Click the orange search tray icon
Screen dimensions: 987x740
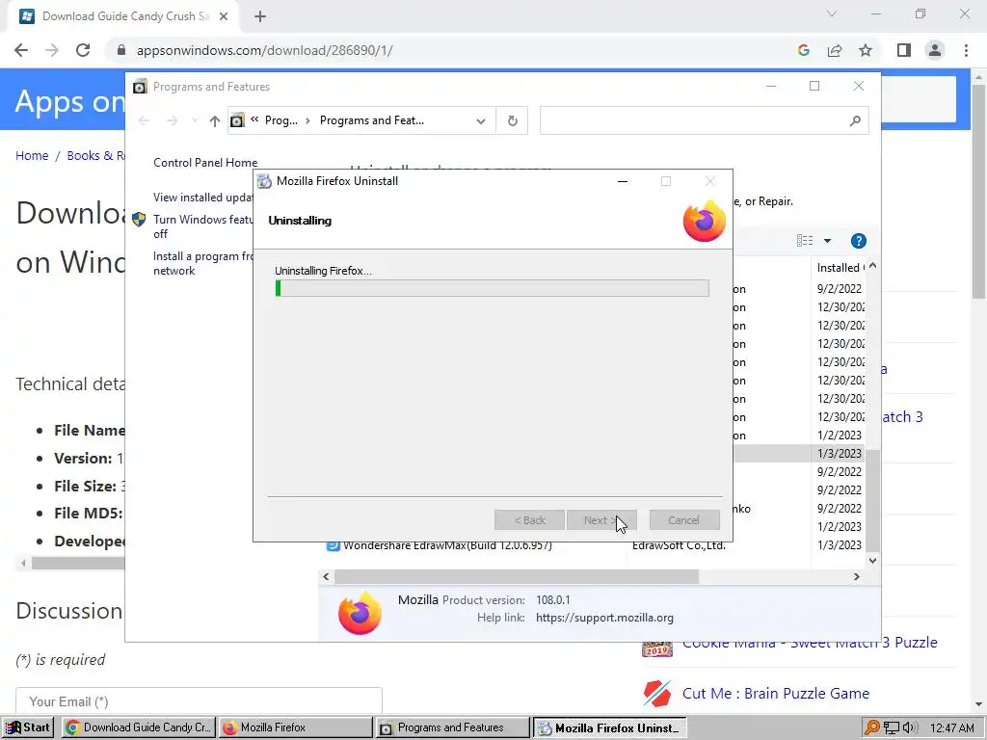point(871,728)
